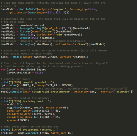The width and height of the screenshot is (137, 136).
Task: Click the number 128 in Dense
Action: pyautogui.click(x=31, y=35)
